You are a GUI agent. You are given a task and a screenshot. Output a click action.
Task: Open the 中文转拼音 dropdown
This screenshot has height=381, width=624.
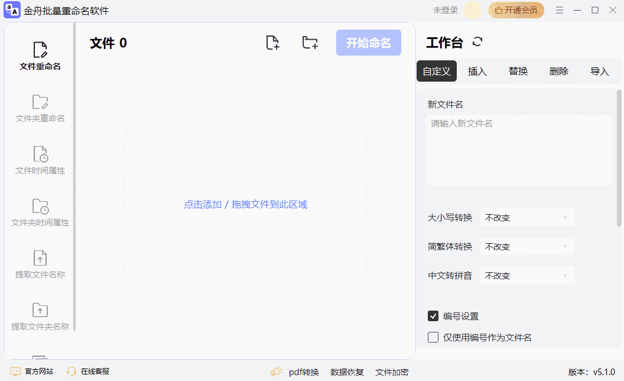[527, 275]
